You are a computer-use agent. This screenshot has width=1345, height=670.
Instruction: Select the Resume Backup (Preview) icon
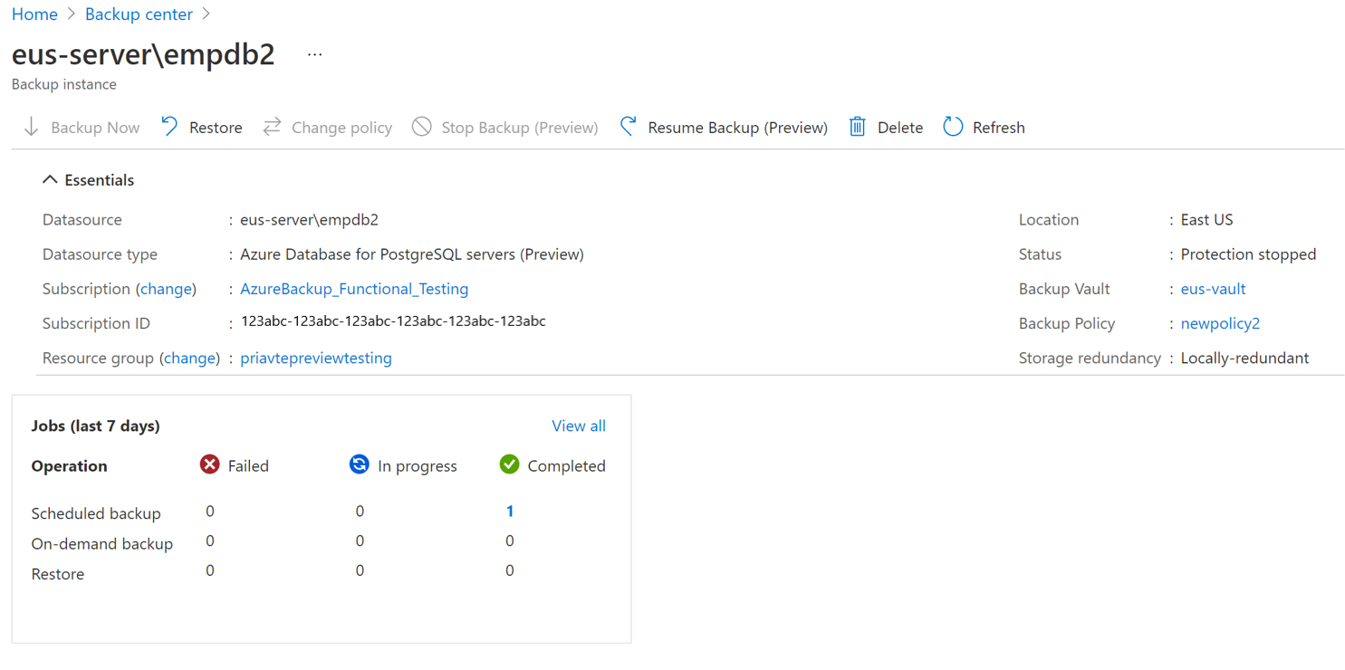click(x=628, y=127)
